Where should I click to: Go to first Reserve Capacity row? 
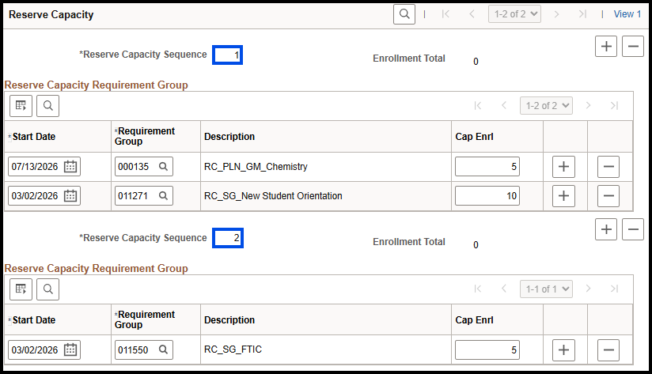pyautogui.click(x=445, y=14)
